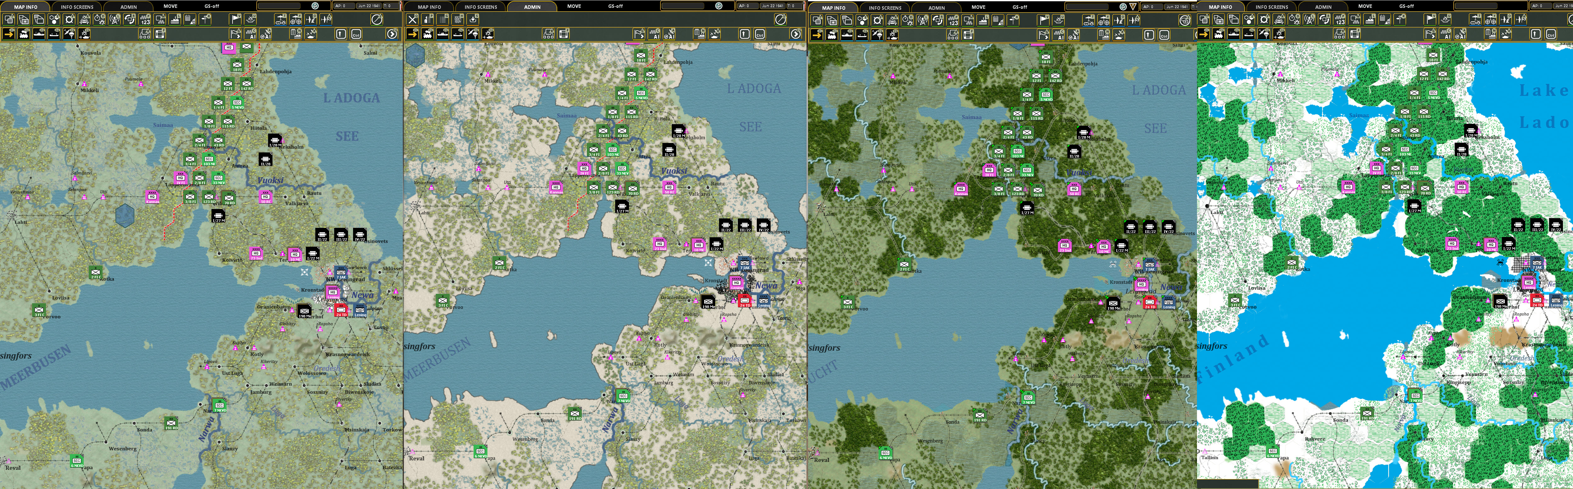
Task: Click planes over tank (X) in ADMIN panel
Action: tap(715, 34)
